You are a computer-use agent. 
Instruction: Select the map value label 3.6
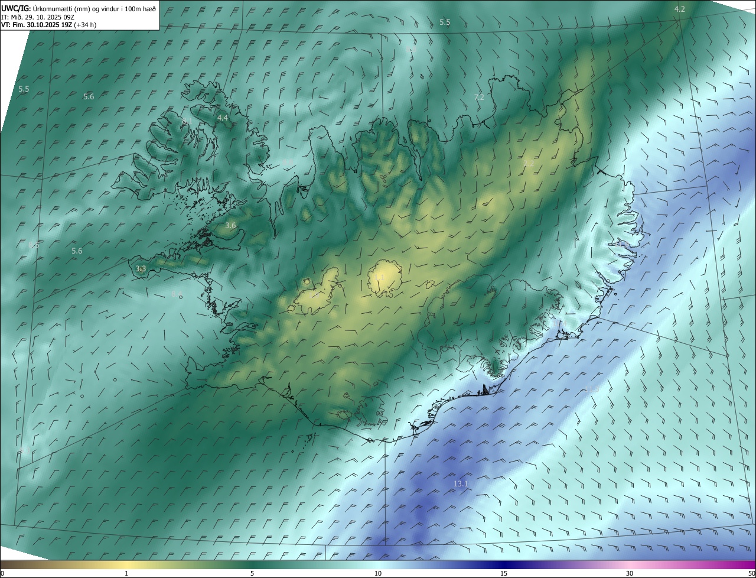(230, 225)
